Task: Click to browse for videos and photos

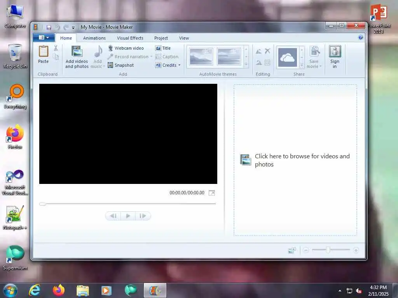Action: [295, 160]
